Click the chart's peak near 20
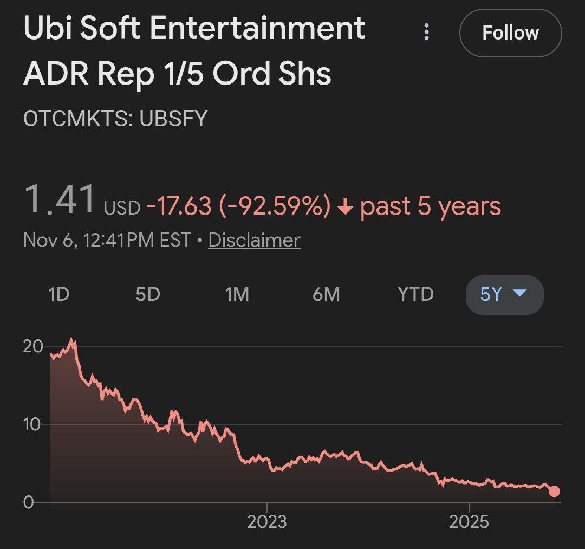Viewport: 585px width, 549px height. (71, 339)
